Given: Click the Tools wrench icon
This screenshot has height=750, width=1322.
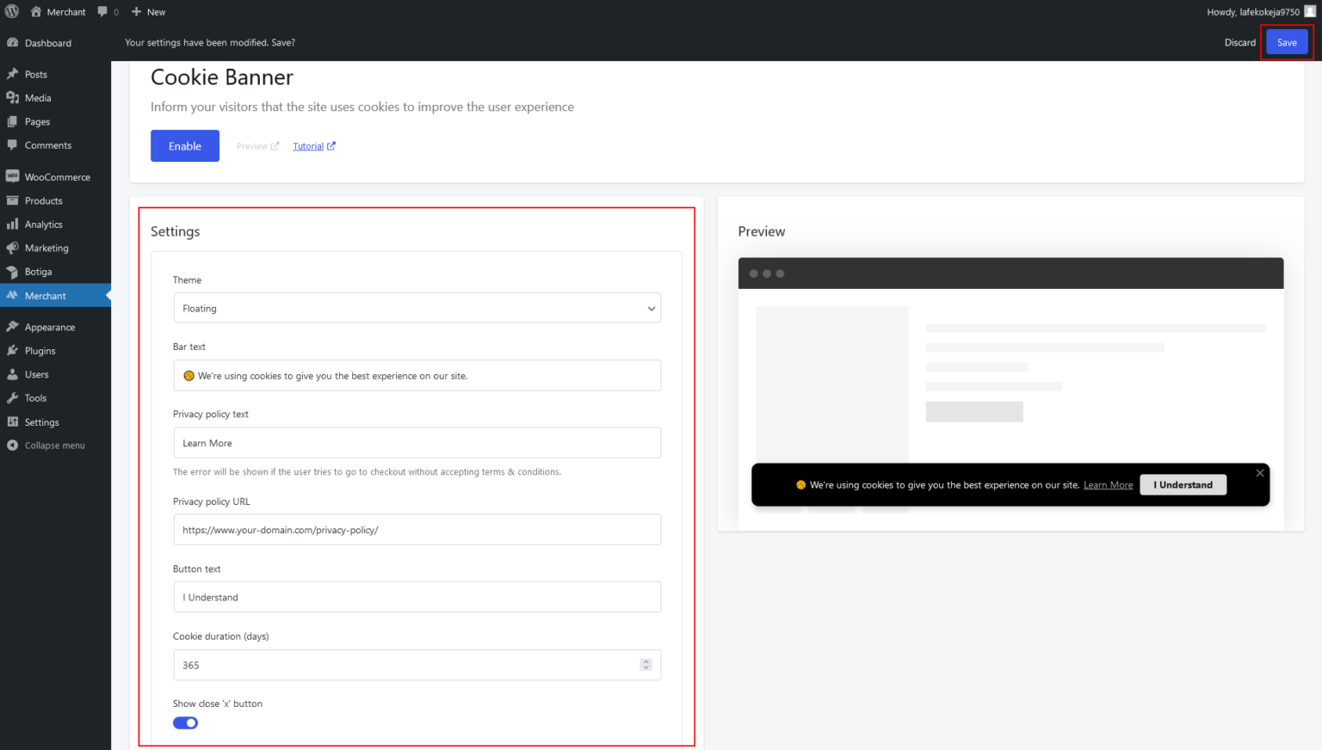Looking at the screenshot, I should pyautogui.click(x=12, y=398).
